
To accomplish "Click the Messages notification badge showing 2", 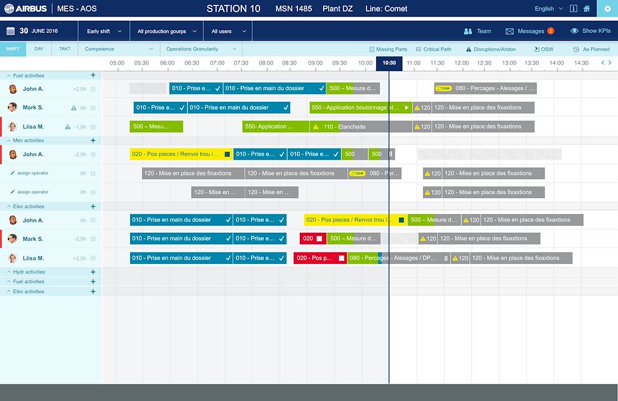I will (x=551, y=30).
